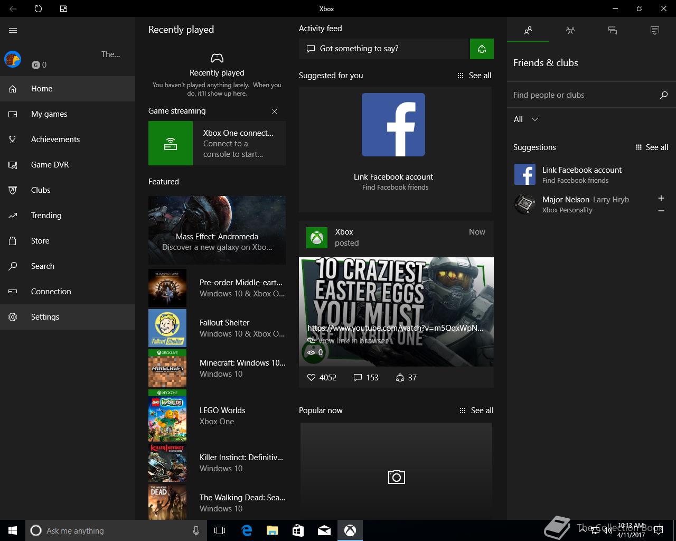The height and width of the screenshot is (541, 676).
Task: Click the Store bag icon
Action: pos(13,241)
